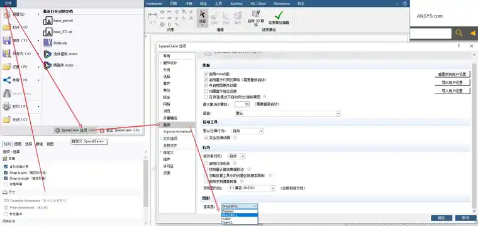The image size is (478, 226).
Task: Click the 退出 SpaceClaim exit button
Action: (x=120, y=130)
